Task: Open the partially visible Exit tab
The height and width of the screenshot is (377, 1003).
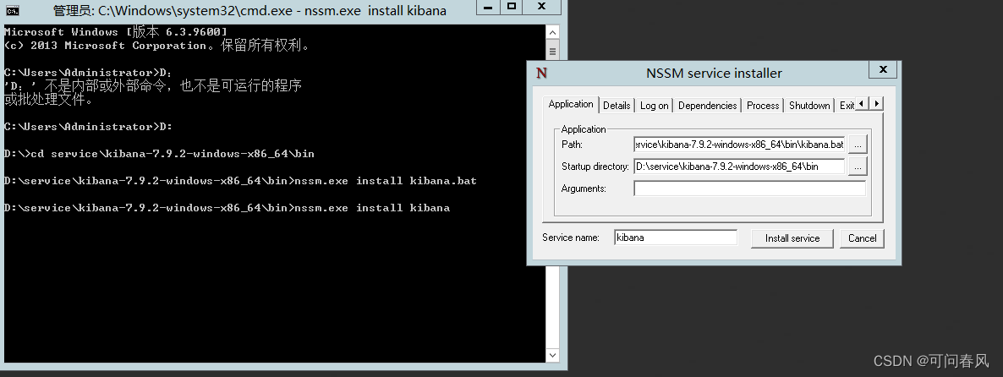Action: pos(847,106)
